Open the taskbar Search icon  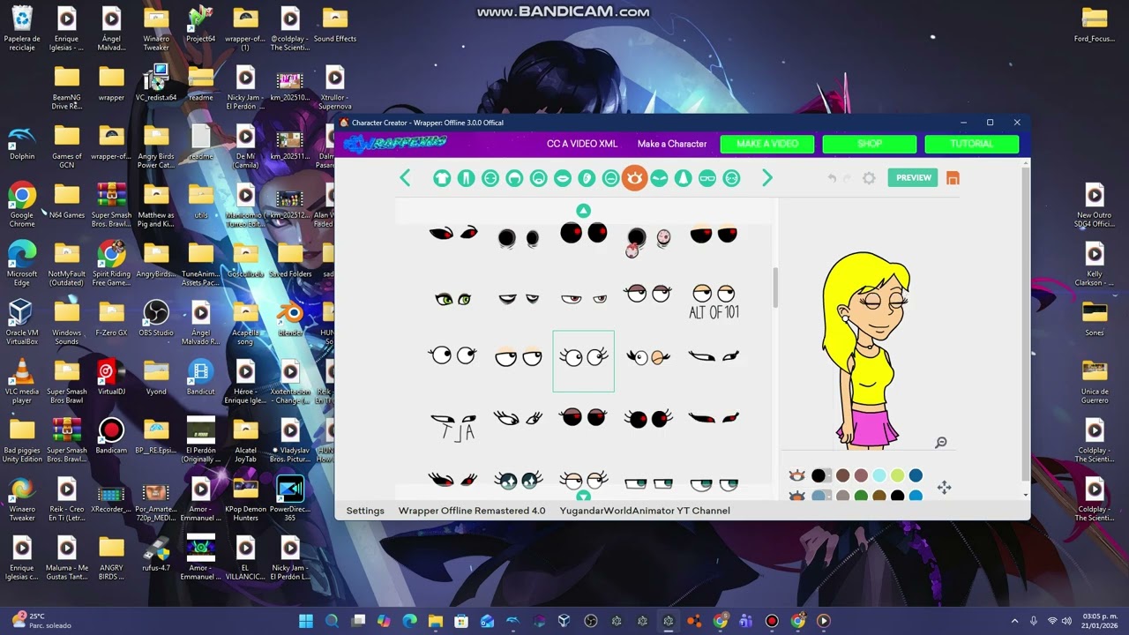(x=332, y=621)
